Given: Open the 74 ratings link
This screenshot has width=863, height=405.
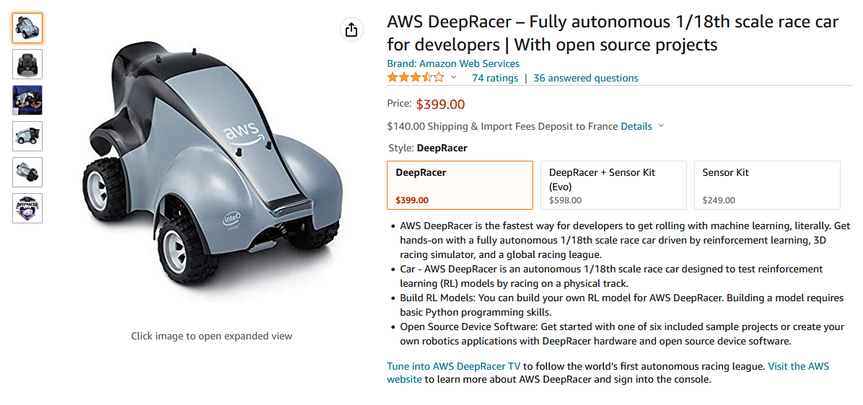Looking at the screenshot, I should [x=494, y=78].
